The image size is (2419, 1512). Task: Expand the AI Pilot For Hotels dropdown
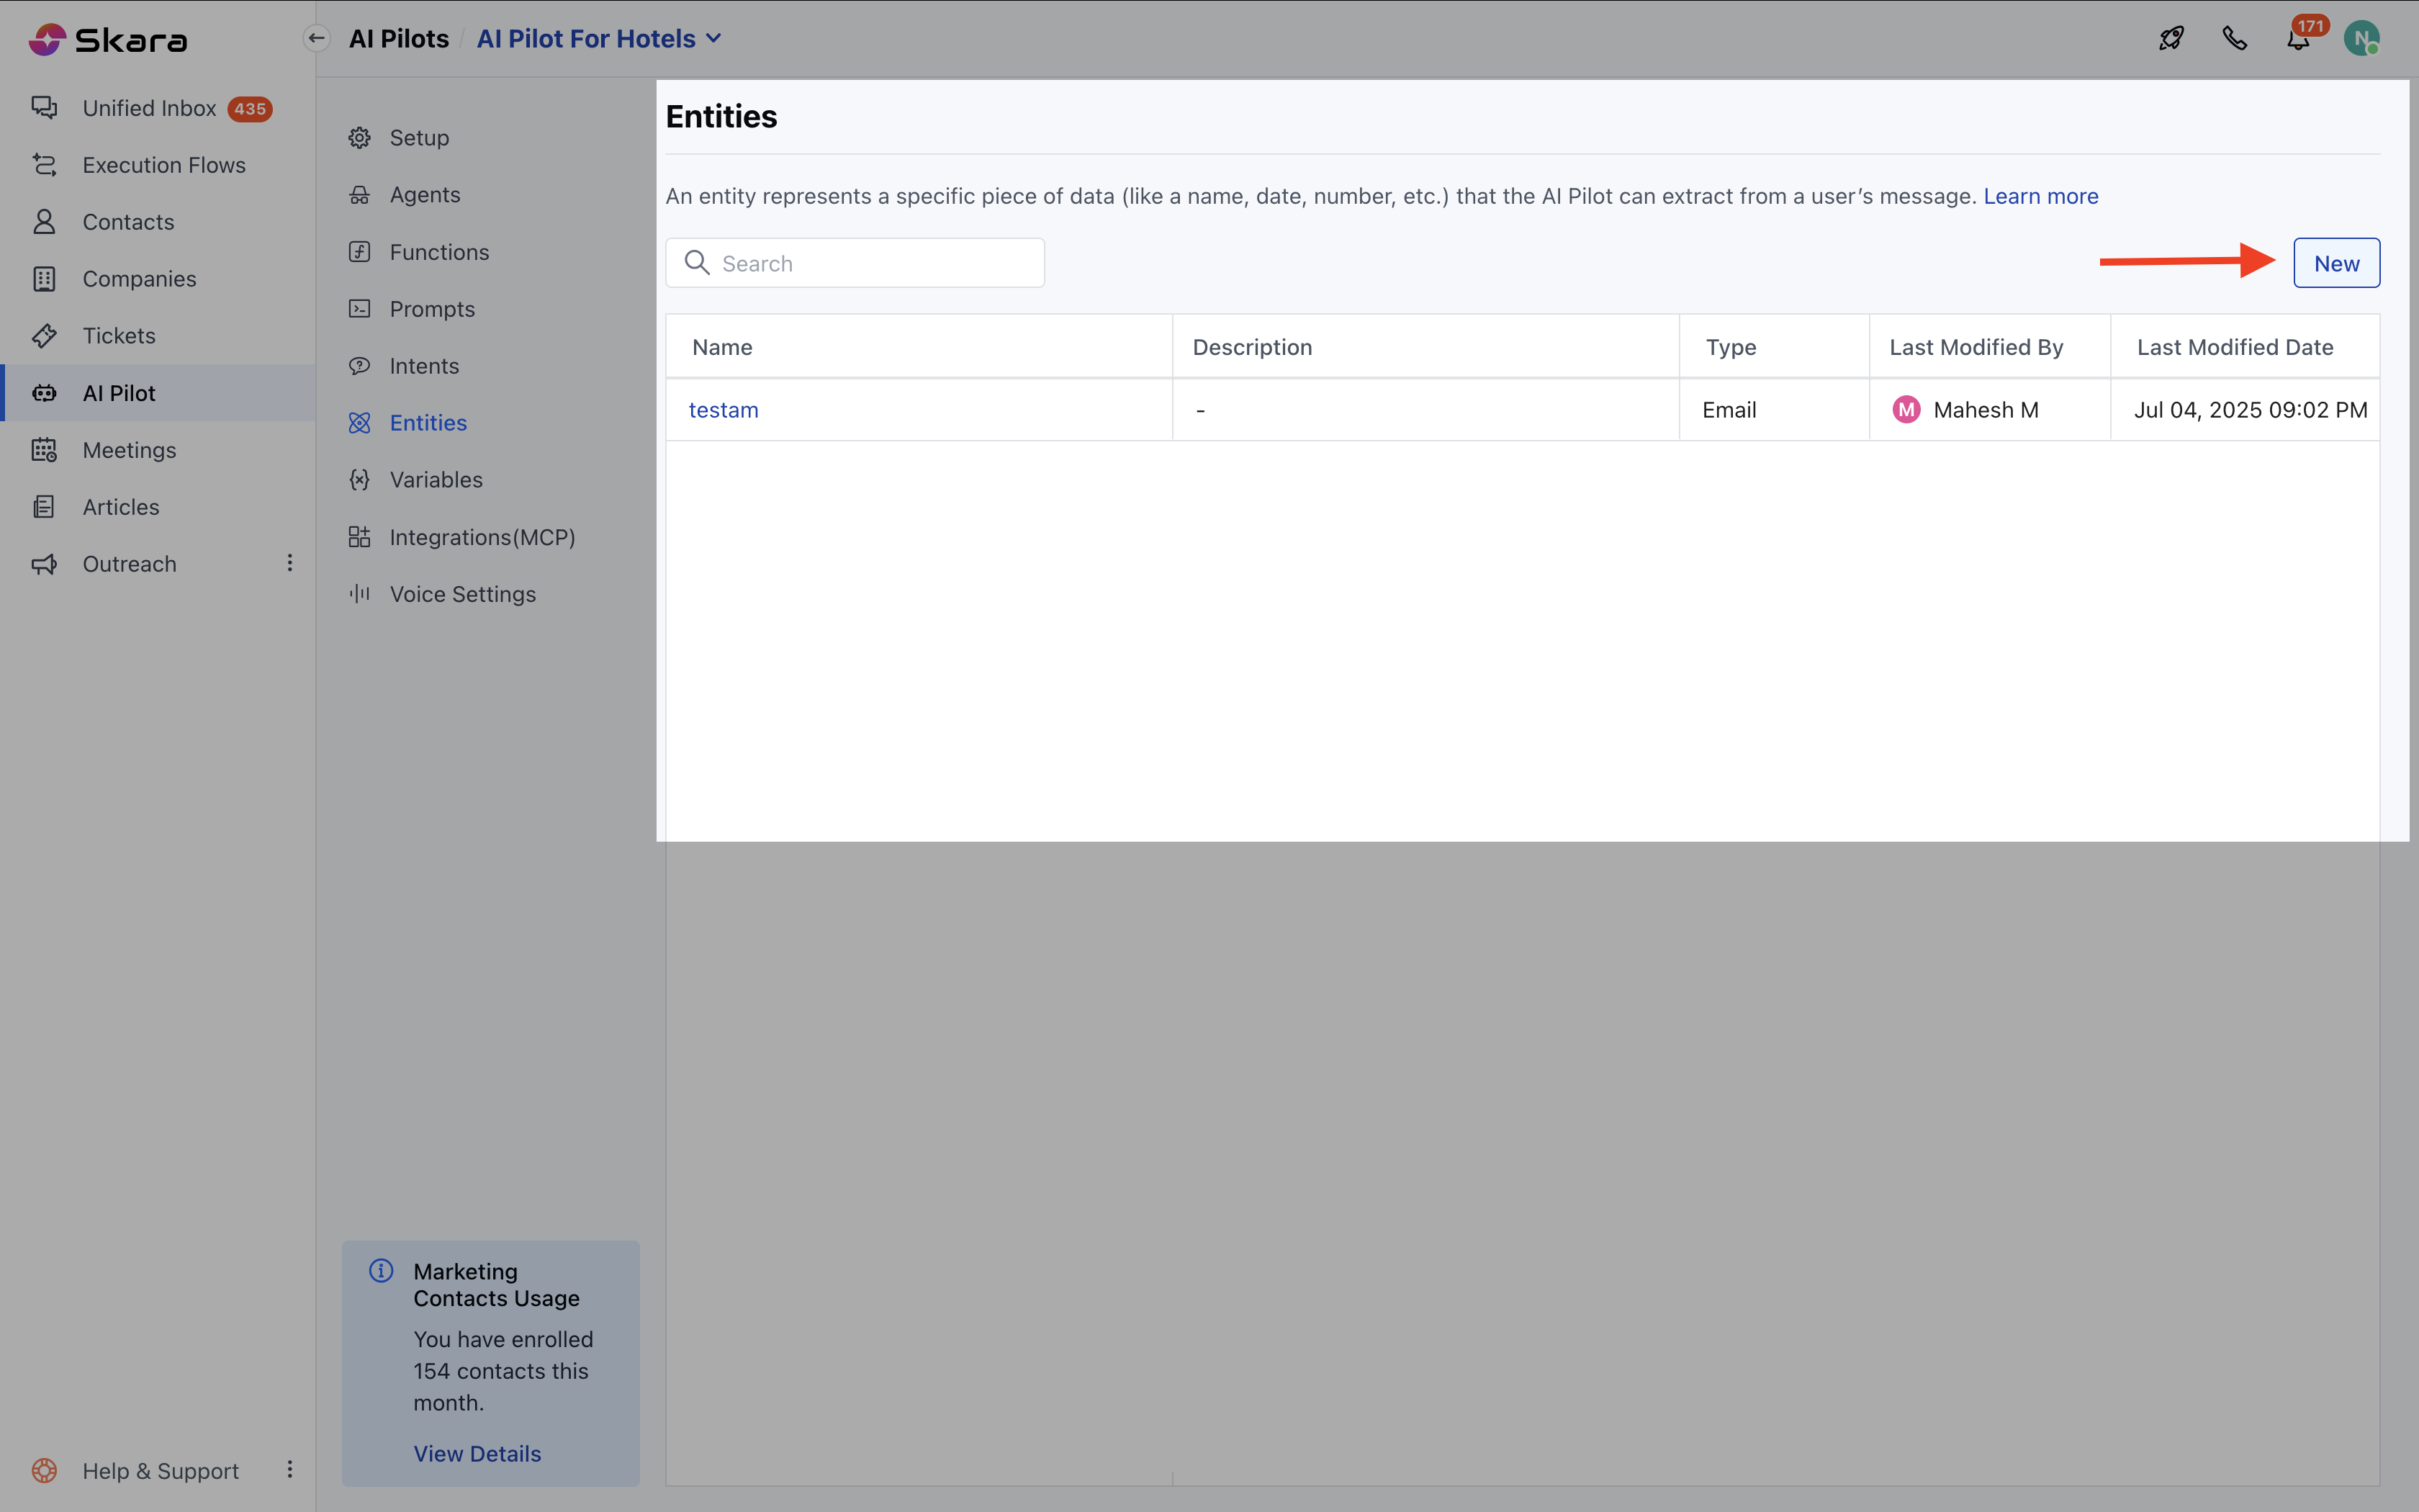[713, 39]
